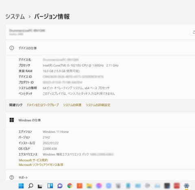Click the red app icon on taskbar
Image resolution: width=195 pixels, height=190 pixels.
pos(177,186)
